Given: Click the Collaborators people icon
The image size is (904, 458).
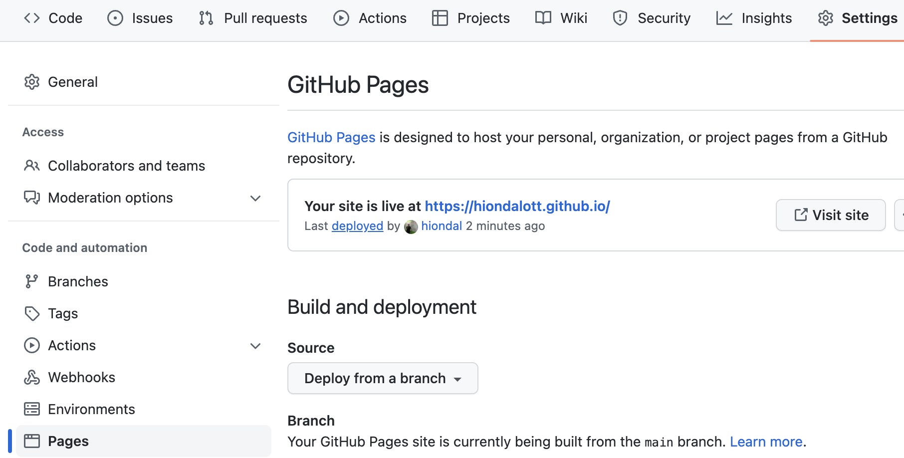Looking at the screenshot, I should pos(32,166).
